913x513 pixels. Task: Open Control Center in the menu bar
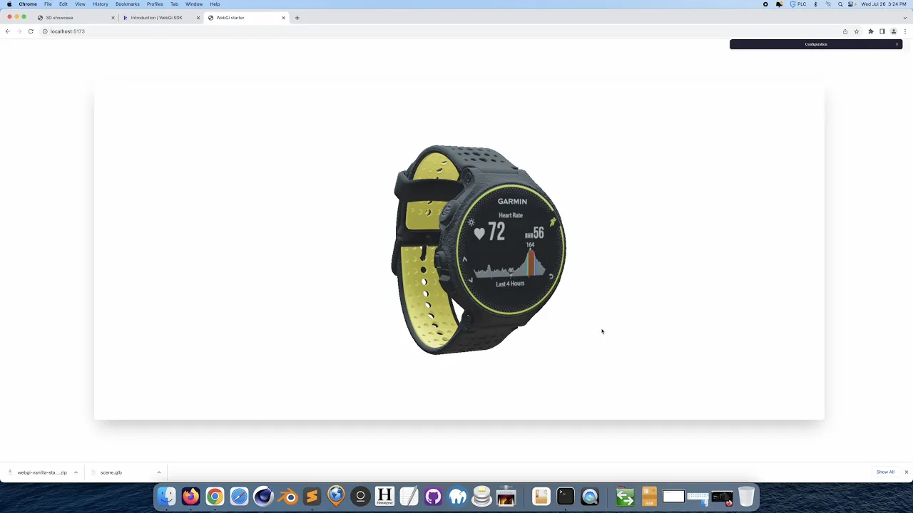852,4
